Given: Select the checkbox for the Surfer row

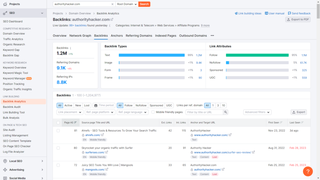Looking at the screenshot, I should tap(58, 148).
